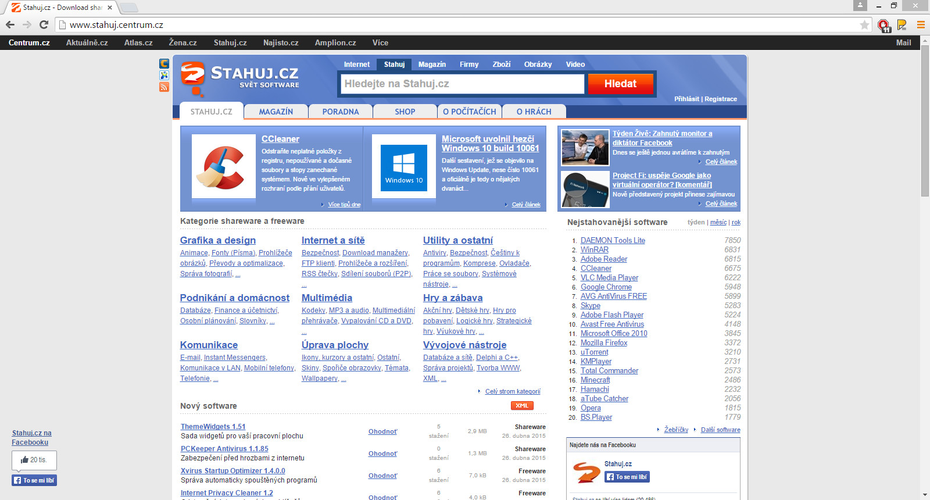This screenshot has width=930, height=500.
Task: Click the Centrum icon in the side strip
Action: coord(164,63)
